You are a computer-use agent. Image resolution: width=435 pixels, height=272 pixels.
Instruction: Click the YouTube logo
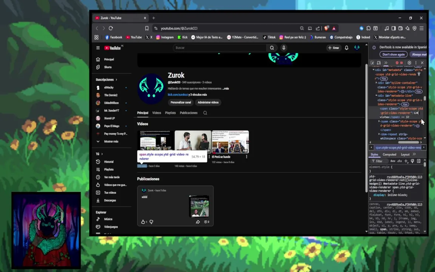coord(113,48)
